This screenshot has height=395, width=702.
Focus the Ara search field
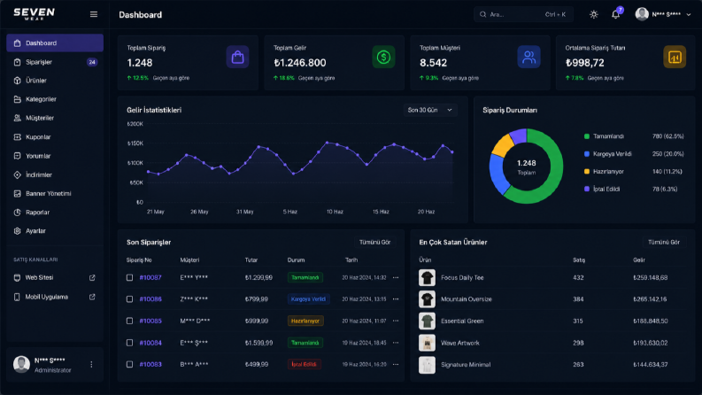click(523, 14)
